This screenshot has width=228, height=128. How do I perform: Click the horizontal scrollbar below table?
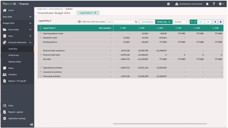click(160, 124)
